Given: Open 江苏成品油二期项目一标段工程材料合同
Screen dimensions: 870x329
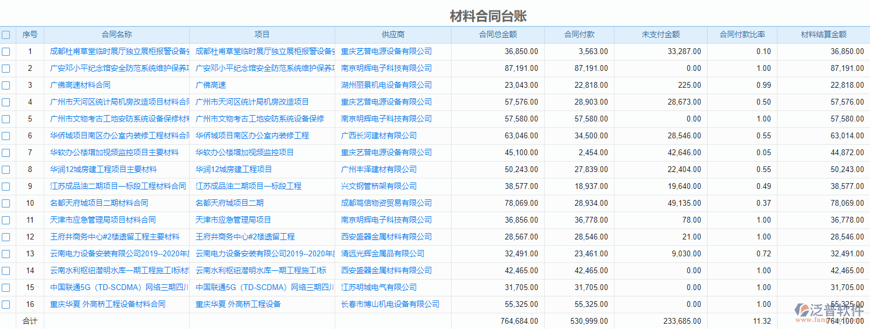Looking at the screenshot, I should pyautogui.click(x=118, y=187).
